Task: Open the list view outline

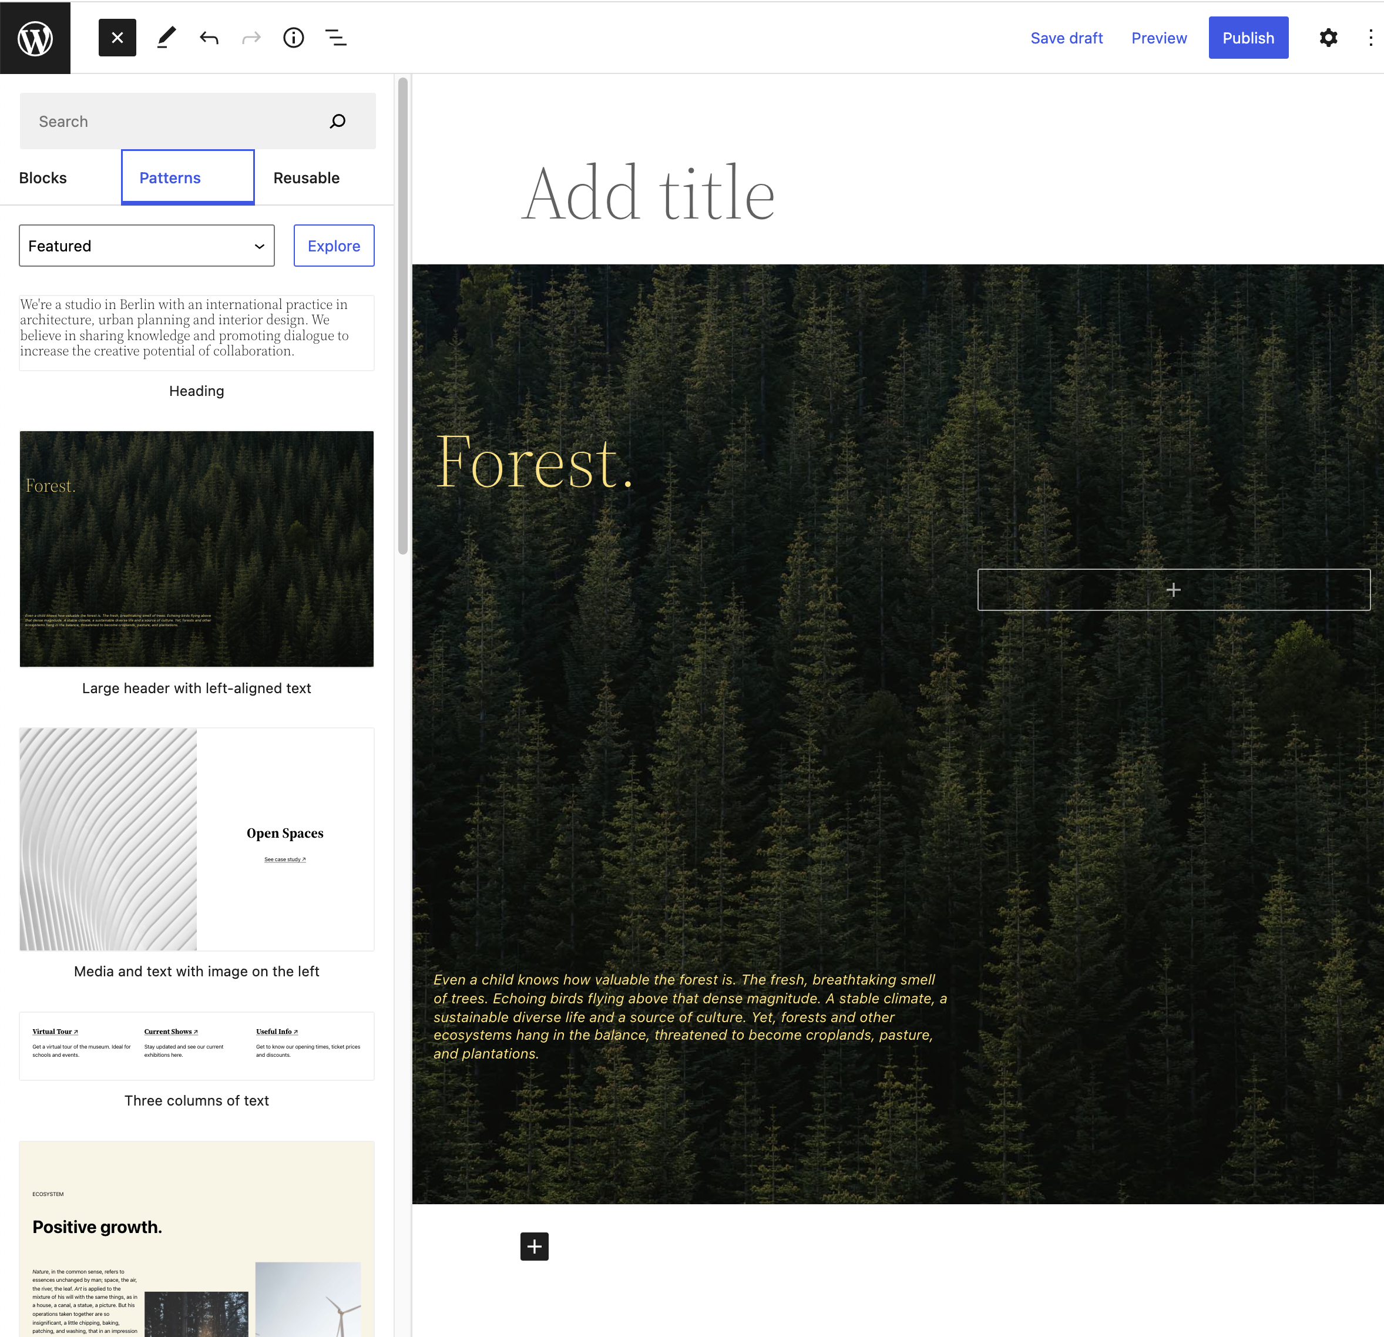Action: [x=335, y=38]
